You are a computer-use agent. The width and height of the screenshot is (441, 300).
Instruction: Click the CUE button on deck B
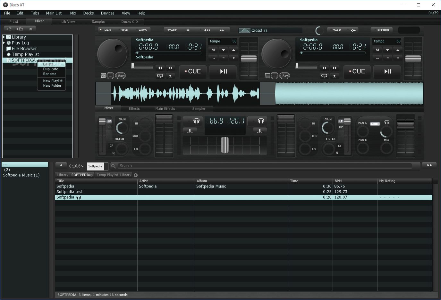357,72
